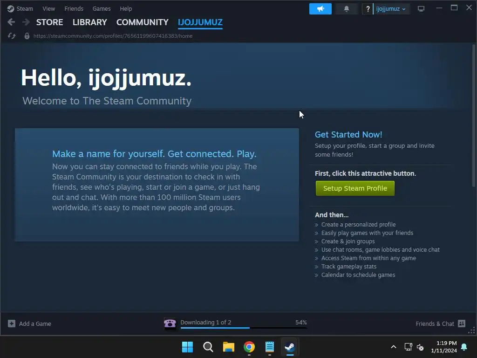Click the page vertical scrollbar

tap(474, 116)
